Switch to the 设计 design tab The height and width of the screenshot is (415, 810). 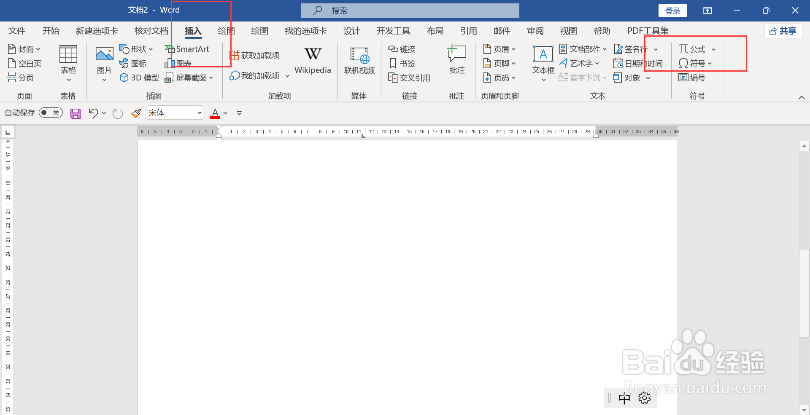coord(352,31)
